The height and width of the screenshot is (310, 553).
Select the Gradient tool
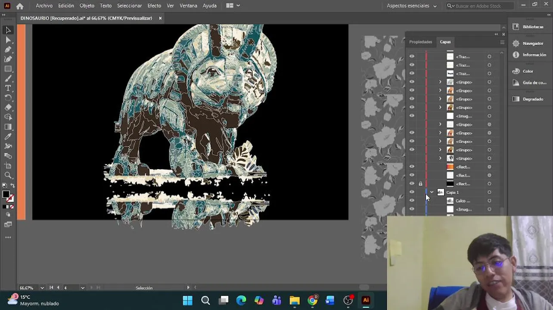[x=8, y=127]
